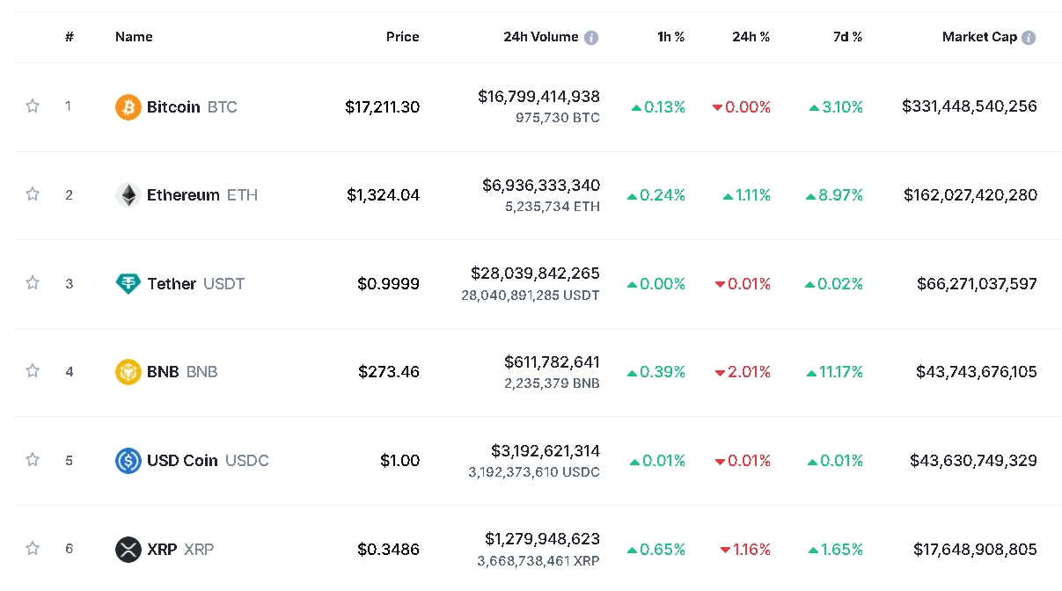This screenshot has height=591, width=1062.
Task: Click BNB 24h change 2.01%
Action: [x=743, y=372]
